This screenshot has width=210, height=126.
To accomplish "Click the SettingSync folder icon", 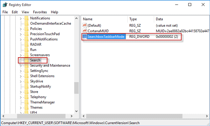I will click(26, 71).
